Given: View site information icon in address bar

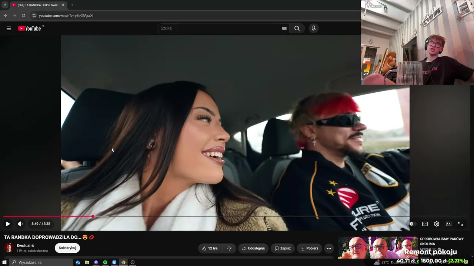Looking at the screenshot, I should pos(34,16).
